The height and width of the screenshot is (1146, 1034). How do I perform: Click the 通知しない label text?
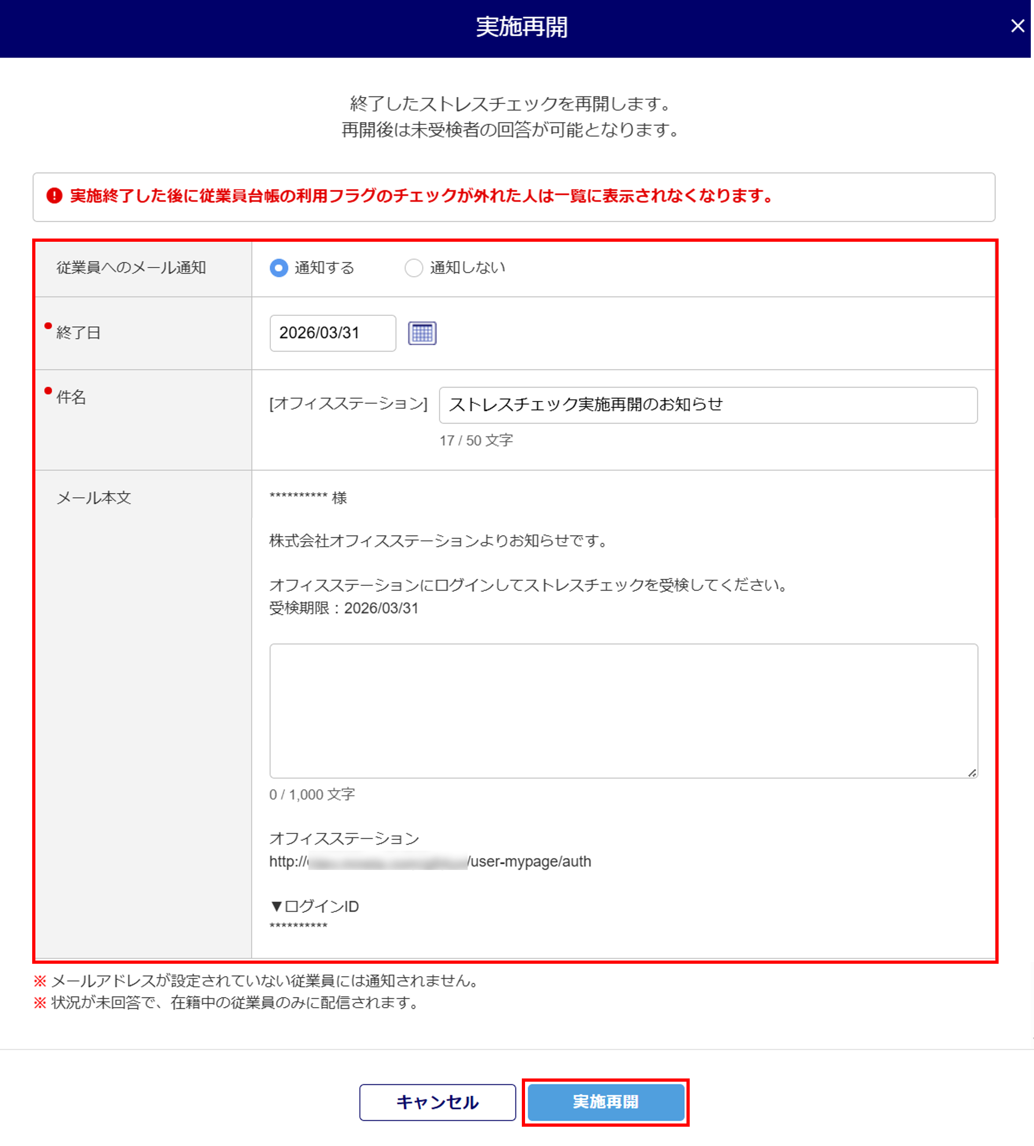(x=467, y=267)
